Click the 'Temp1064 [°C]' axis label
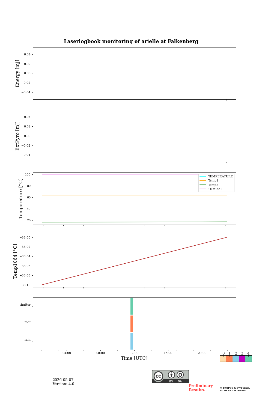This screenshot has width=262, height=393. [15, 261]
